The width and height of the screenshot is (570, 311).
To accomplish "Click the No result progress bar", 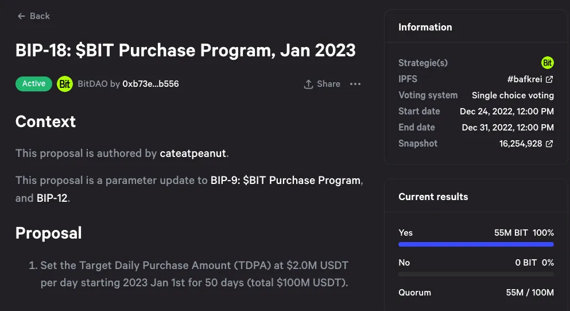I will coord(476,274).
